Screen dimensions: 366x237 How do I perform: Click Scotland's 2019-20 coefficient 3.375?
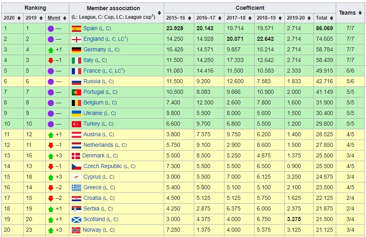294,219
